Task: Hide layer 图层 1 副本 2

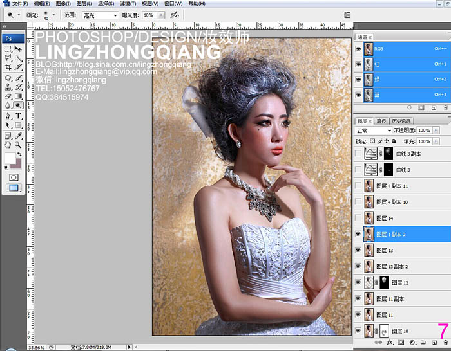Action: coord(358,234)
